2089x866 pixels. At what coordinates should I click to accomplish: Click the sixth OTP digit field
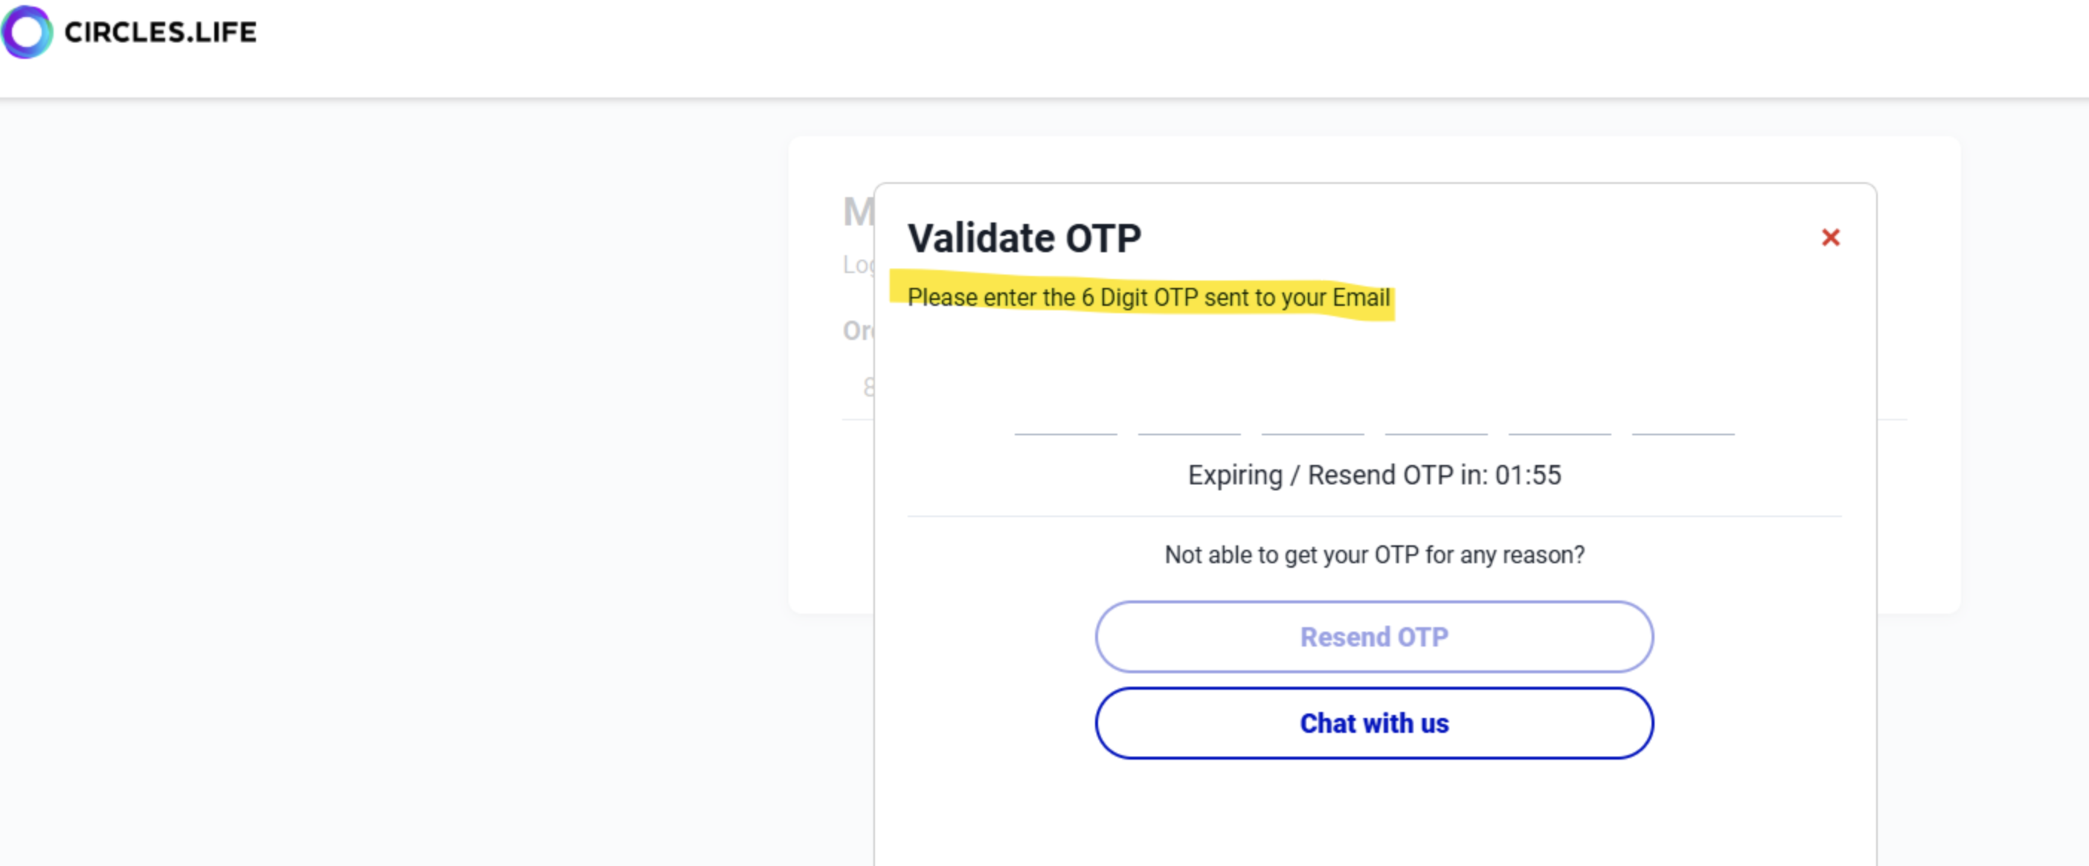click(1683, 416)
